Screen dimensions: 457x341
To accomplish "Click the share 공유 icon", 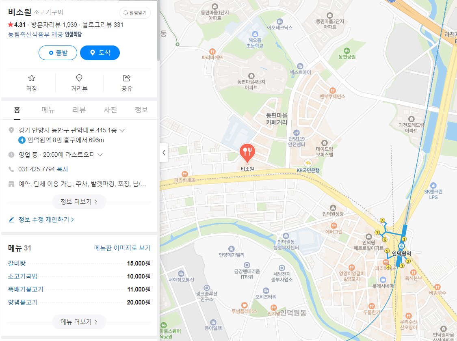I will pyautogui.click(x=127, y=78).
